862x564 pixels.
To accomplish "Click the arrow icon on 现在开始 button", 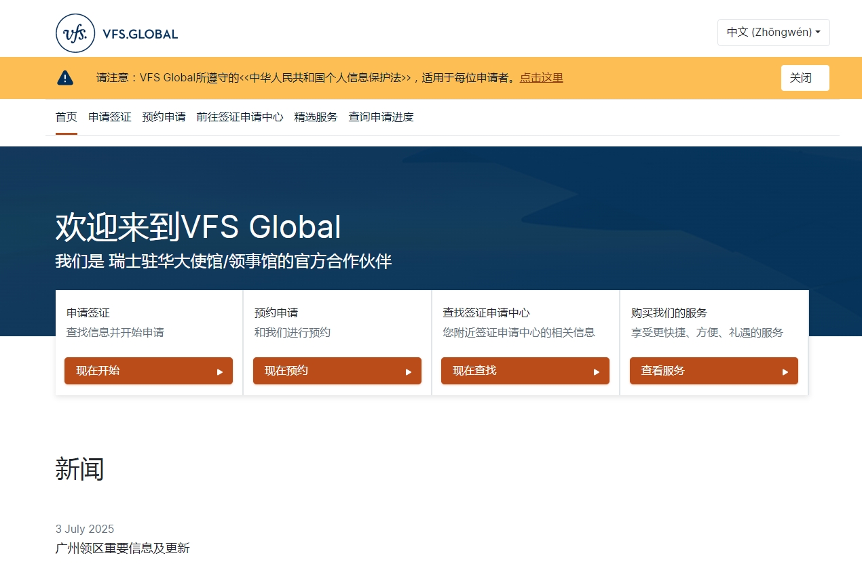I will click(219, 371).
